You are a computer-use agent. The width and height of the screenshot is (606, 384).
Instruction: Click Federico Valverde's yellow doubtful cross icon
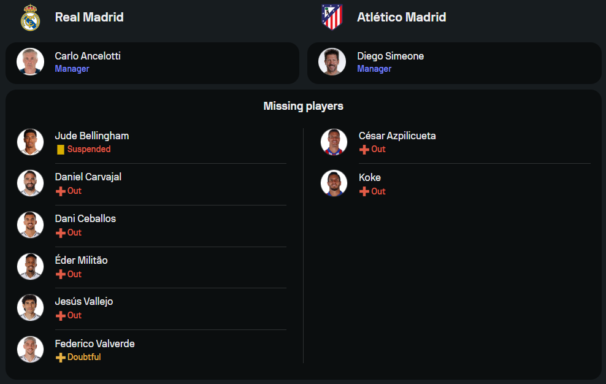pos(60,357)
